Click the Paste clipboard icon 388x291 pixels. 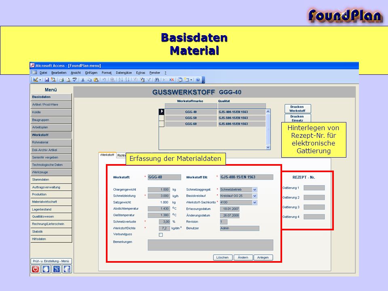96,80
